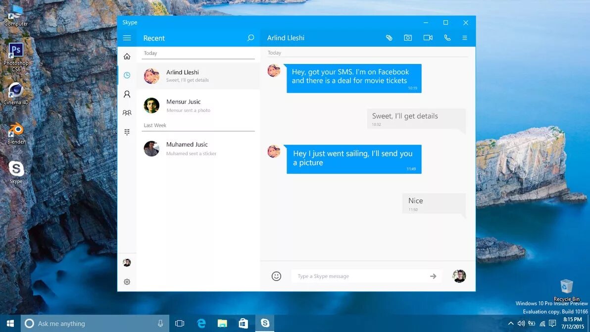Open the volume control in the taskbar
This screenshot has width=590, height=332.
[522, 324]
